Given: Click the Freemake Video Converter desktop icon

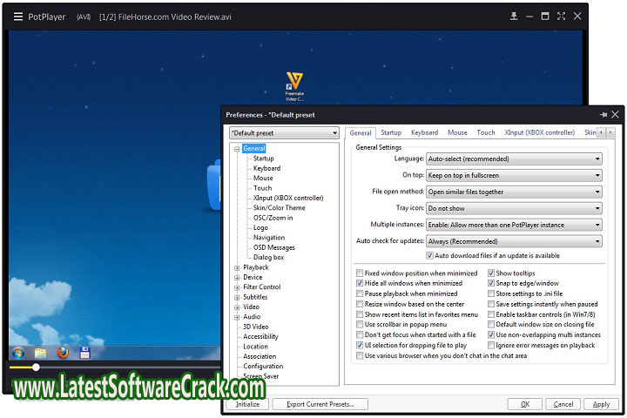Looking at the screenshot, I should pyautogui.click(x=294, y=84).
